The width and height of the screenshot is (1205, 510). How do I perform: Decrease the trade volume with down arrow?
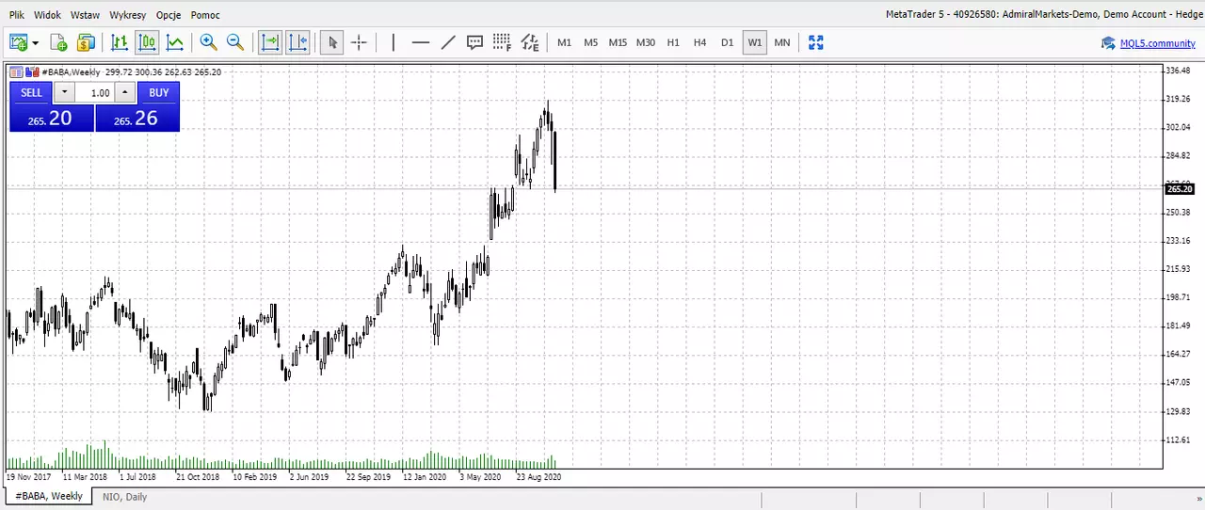pyautogui.click(x=64, y=92)
